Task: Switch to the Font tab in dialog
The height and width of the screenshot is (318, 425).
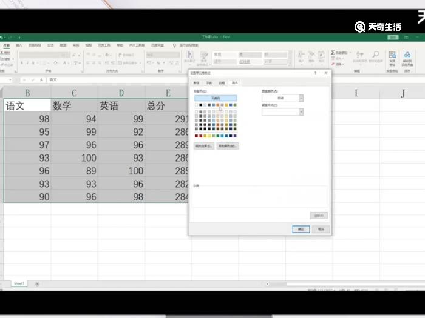Action: click(x=208, y=82)
